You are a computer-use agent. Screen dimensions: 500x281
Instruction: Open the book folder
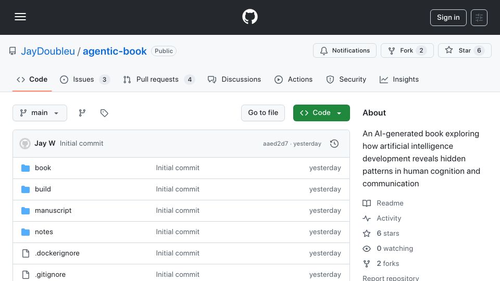point(43,168)
